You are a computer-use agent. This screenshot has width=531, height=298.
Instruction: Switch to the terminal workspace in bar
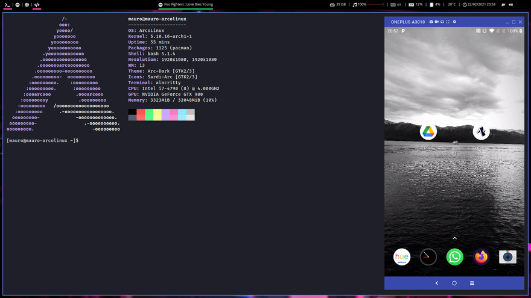[x=7, y=4]
